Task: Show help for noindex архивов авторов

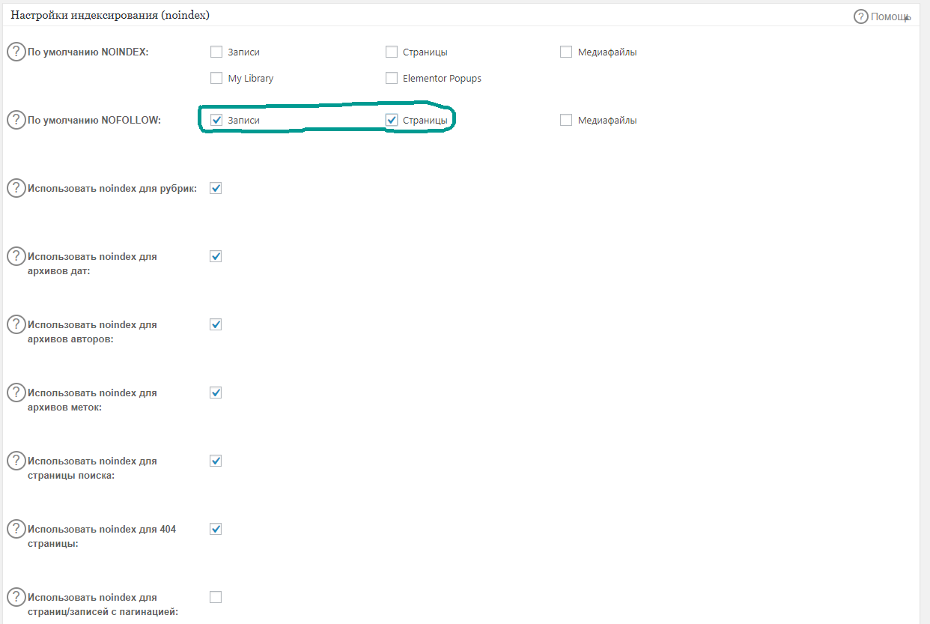Action: [16, 324]
